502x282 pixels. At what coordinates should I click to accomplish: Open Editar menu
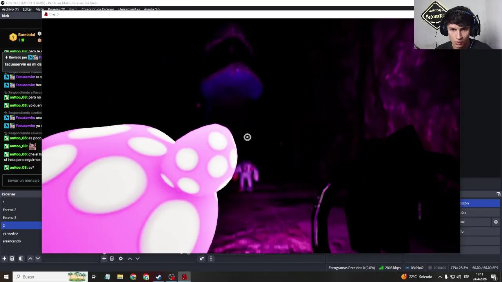(x=27, y=9)
